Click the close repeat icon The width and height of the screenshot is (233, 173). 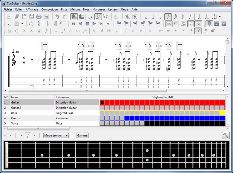click(55, 24)
